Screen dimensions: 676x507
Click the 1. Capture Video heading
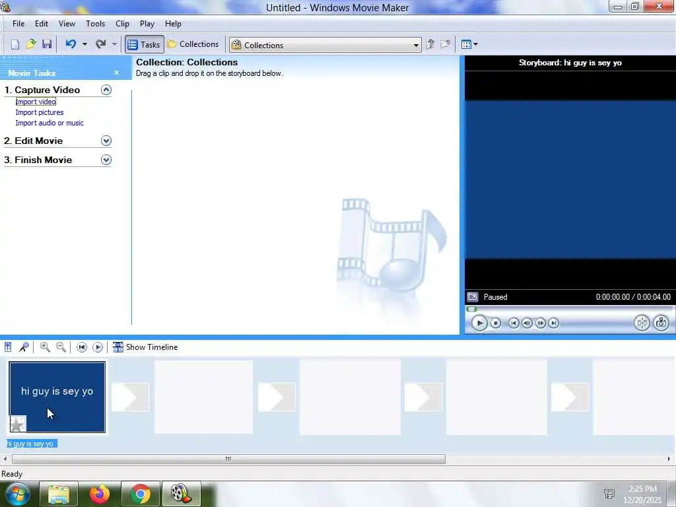pos(42,90)
